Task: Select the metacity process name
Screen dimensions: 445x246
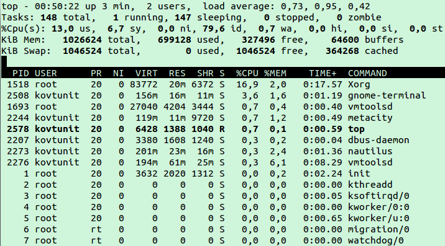Action: tap(370, 118)
